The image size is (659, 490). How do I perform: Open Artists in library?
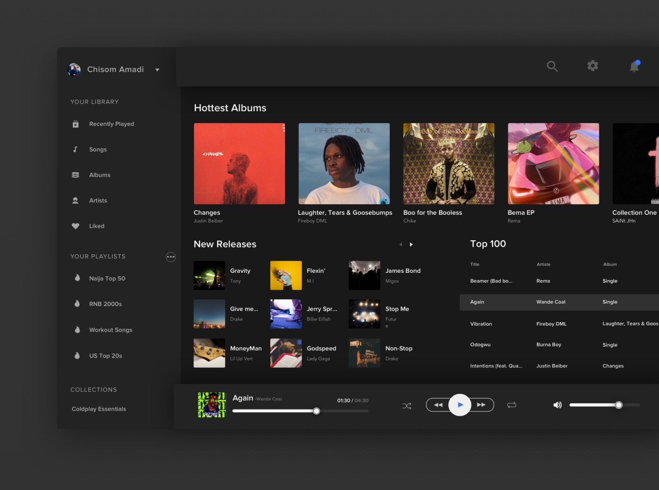(98, 200)
